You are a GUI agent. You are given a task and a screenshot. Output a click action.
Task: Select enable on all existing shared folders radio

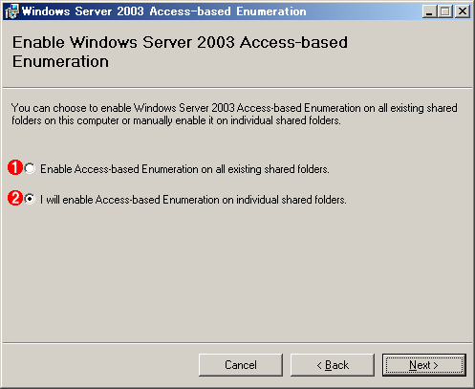click(x=30, y=168)
